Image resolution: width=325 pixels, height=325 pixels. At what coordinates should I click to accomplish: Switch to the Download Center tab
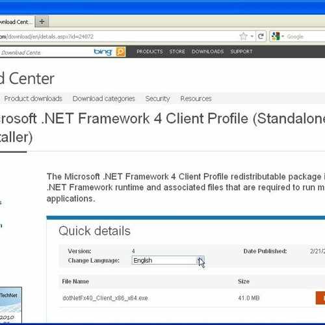tap(16, 21)
